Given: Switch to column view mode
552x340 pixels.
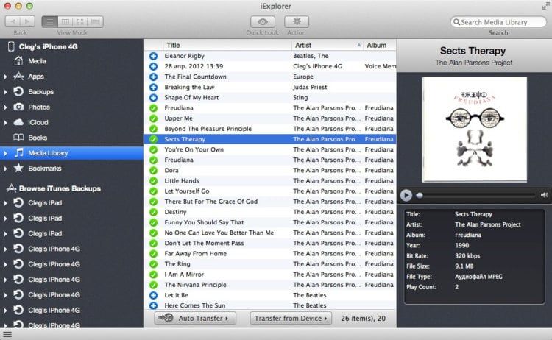Looking at the screenshot, I should pyautogui.click(x=65, y=21).
